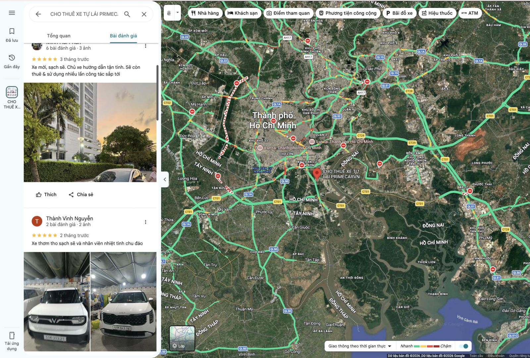Filter map by Khách sạn
The image size is (530, 358).
pos(242,13)
